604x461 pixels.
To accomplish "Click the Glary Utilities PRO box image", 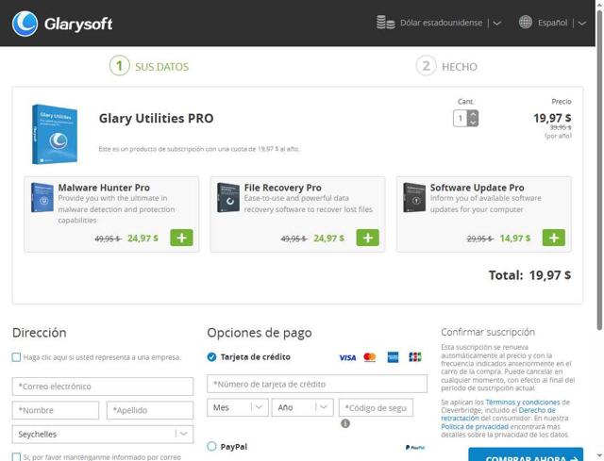I will pos(55,134).
